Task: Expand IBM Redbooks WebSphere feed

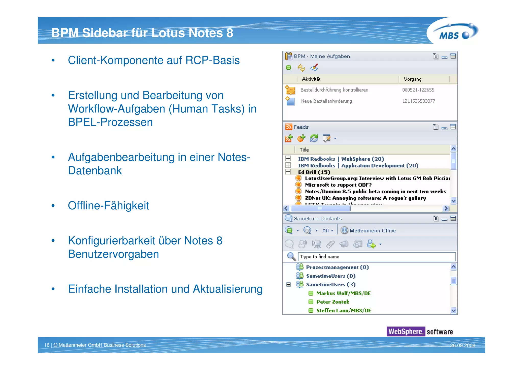Action: [x=288, y=159]
